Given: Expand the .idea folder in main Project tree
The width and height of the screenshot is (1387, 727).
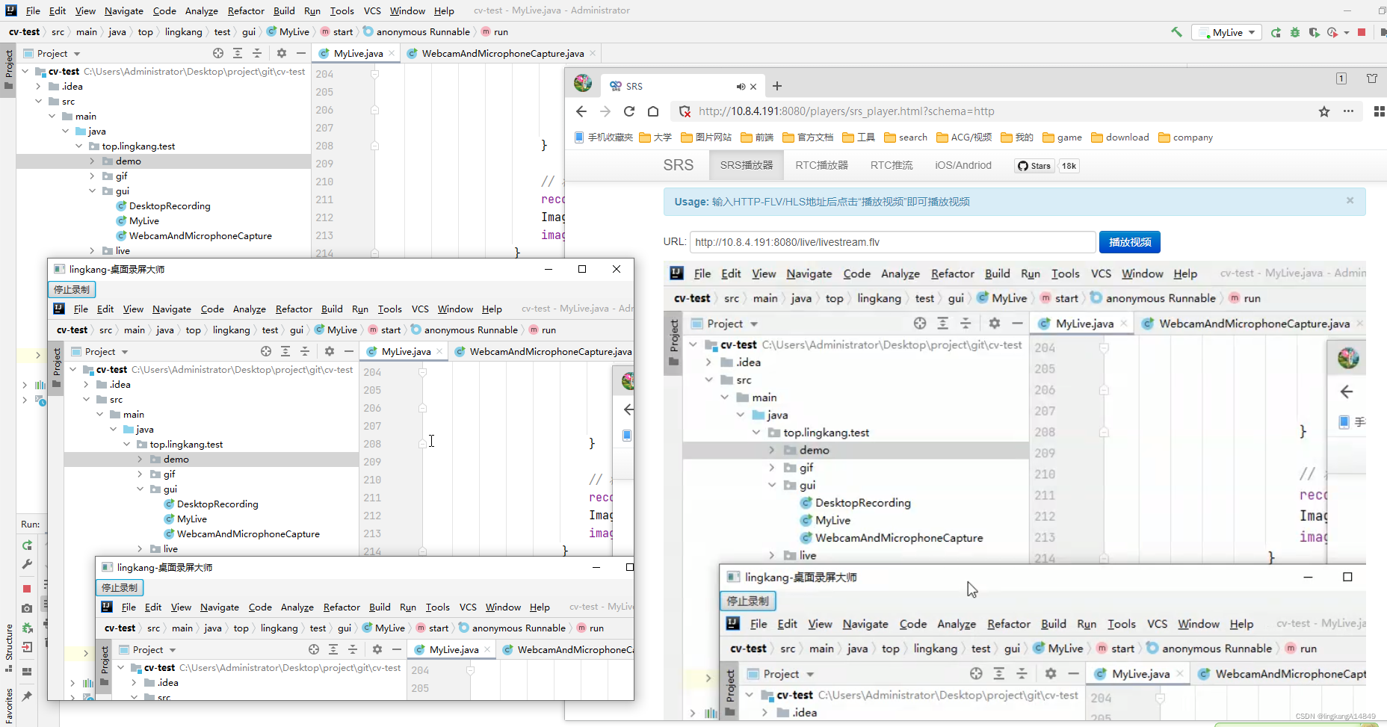Looking at the screenshot, I should pos(39,86).
